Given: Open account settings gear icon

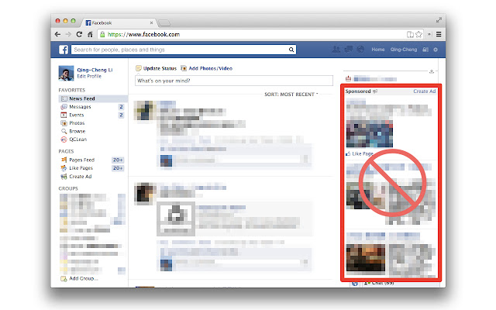Looking at the screenshot, I should tap(436, 50).
